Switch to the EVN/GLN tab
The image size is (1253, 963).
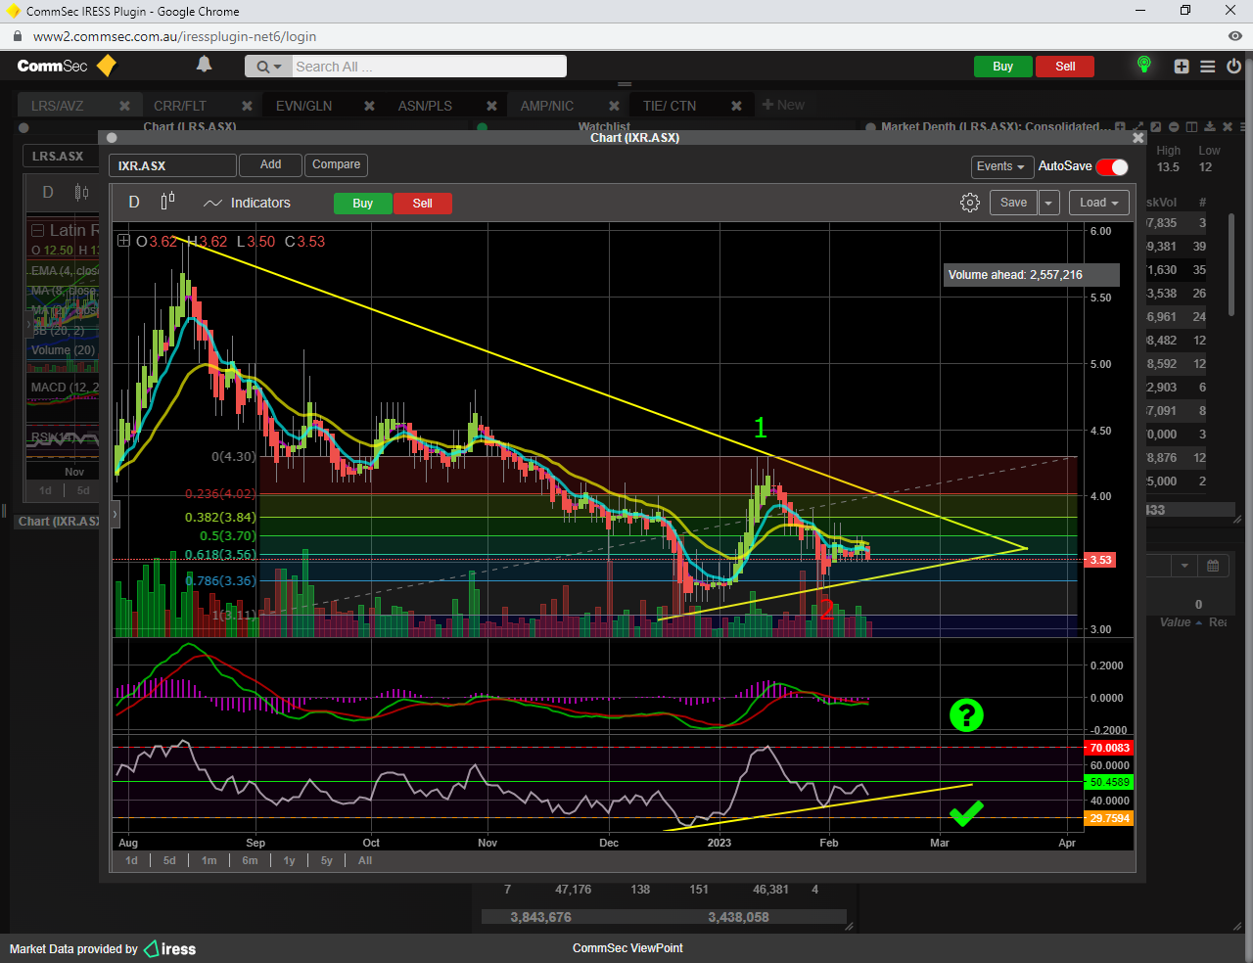point(303,106)
